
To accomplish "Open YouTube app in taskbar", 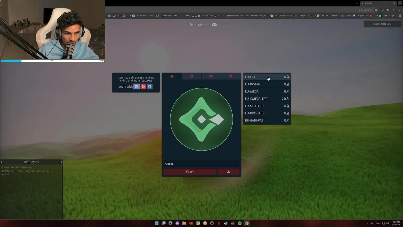I will click(x=191, y=223).
